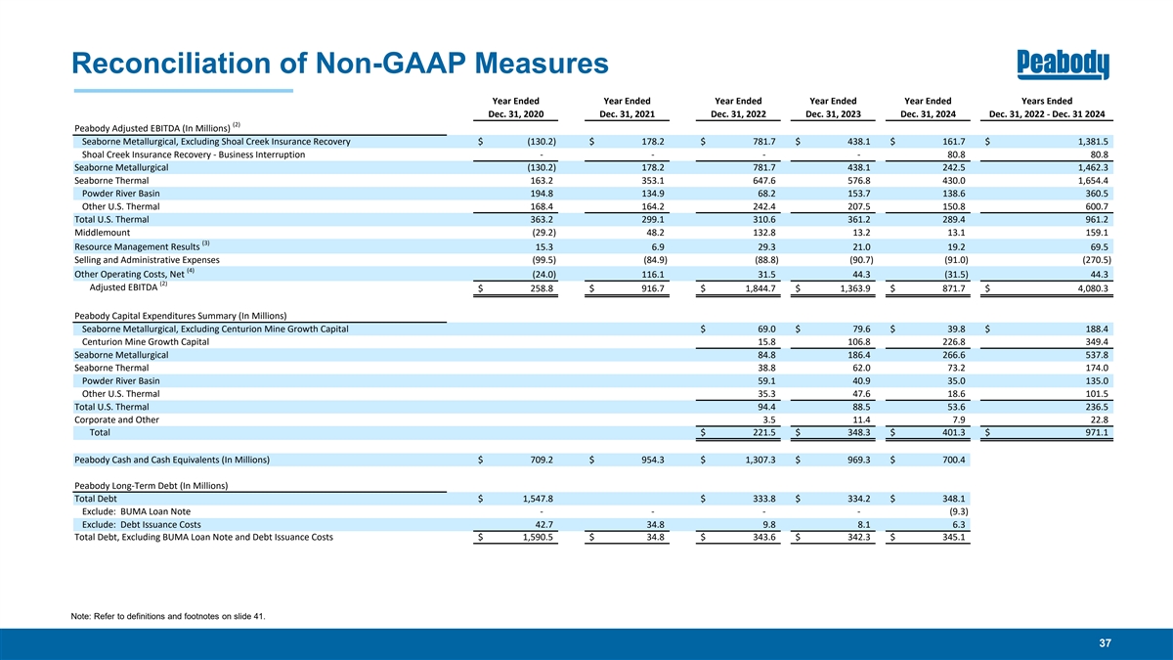Click the footnote referencing slide 41
1173x660 pixels.
pos(170,615)
